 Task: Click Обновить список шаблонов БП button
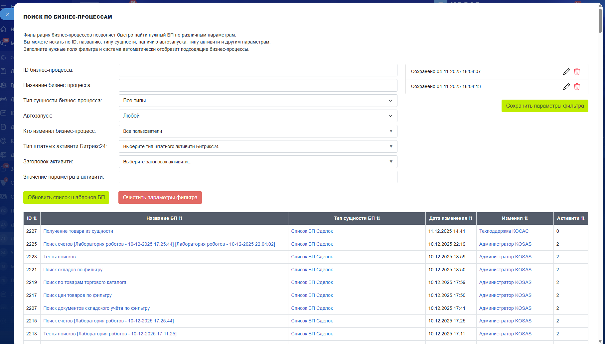pyautogui.click(x=66, y=198)
